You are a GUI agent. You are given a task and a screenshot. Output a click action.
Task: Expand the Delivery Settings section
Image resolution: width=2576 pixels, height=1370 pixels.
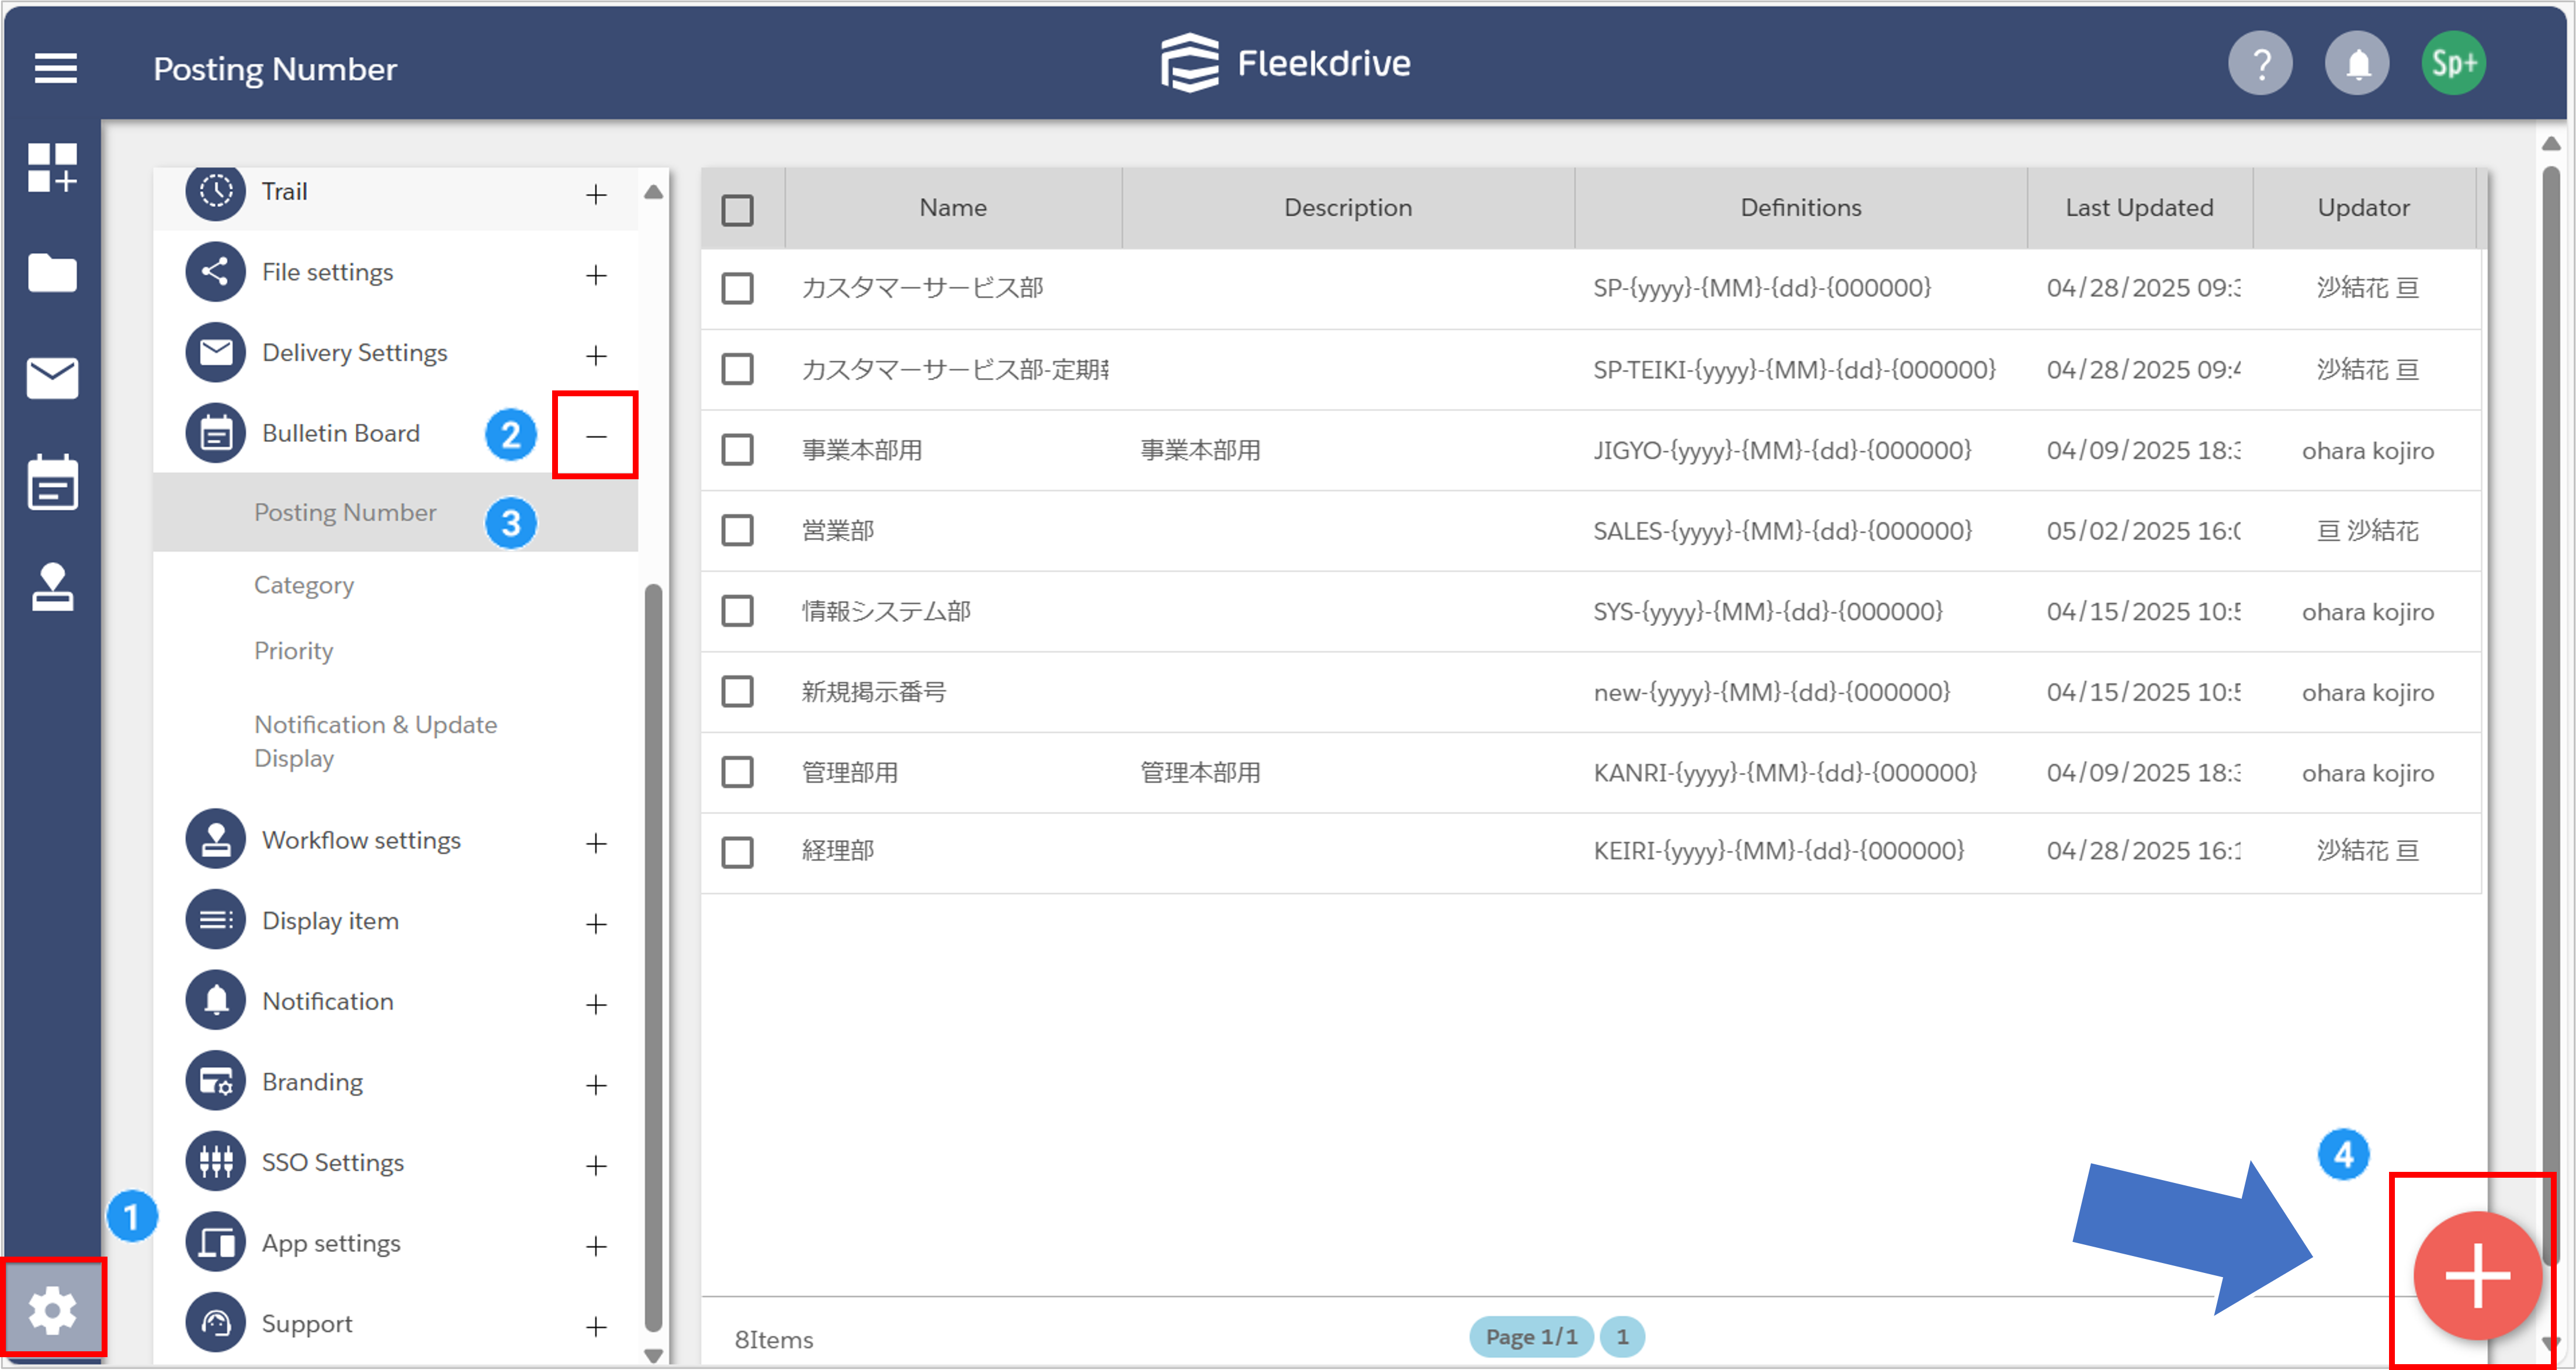(596, 355)
